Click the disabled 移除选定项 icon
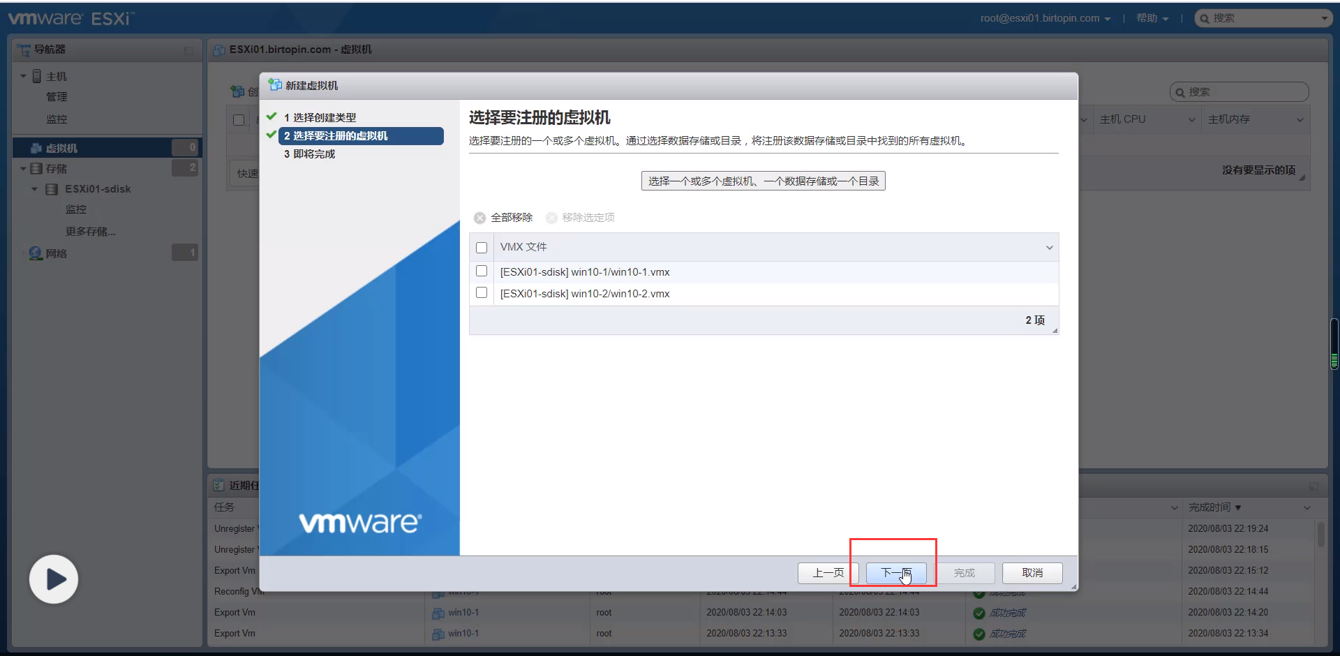Viewport: 1340px width, 656px height. [551, 218]
